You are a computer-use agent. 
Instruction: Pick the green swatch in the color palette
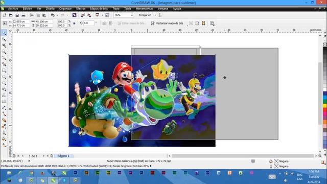click(x=325, y=102)
